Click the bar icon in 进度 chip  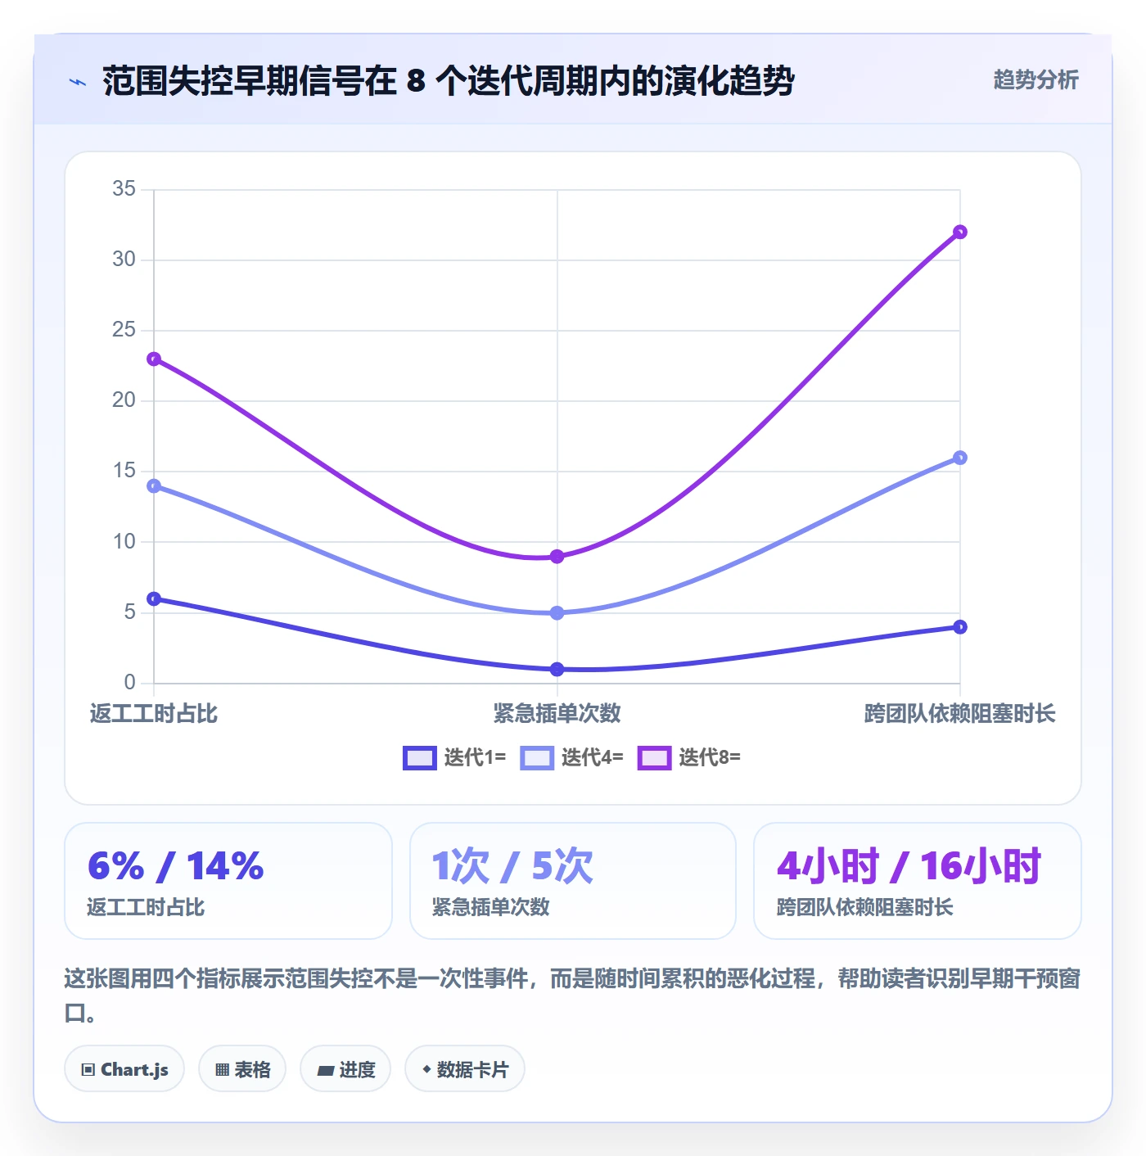pyautogui.click(x=326, y=1071)
